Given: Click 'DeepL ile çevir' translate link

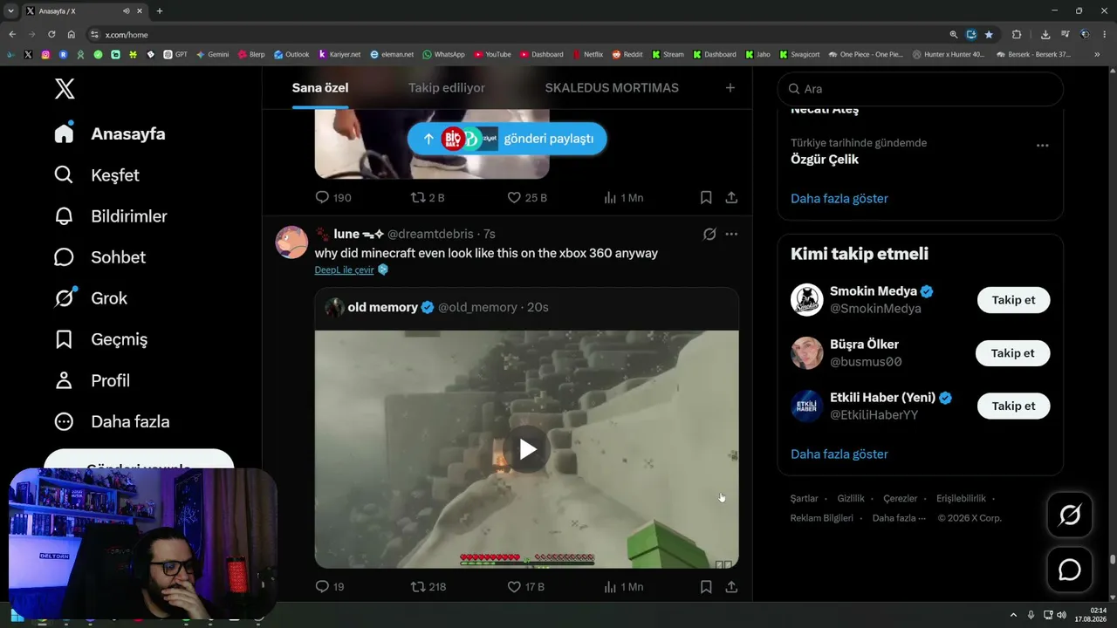Looking at the screenshot, I should click(x=345, y=270).
